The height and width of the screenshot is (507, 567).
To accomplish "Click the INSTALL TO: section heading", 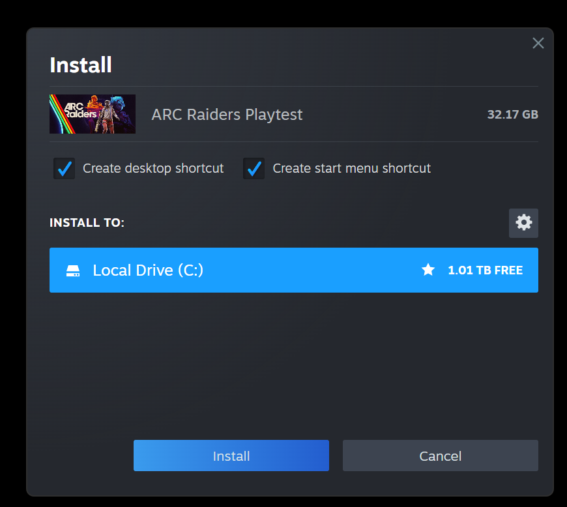I will point(87,223).
